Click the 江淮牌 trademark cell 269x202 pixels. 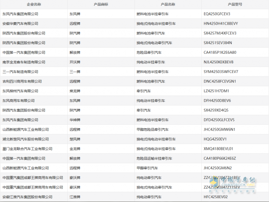(x=75, y=197)
